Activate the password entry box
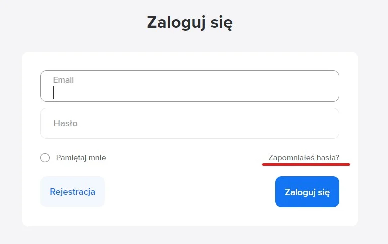This screenshot has height=244, width=388. click(190, 123)
